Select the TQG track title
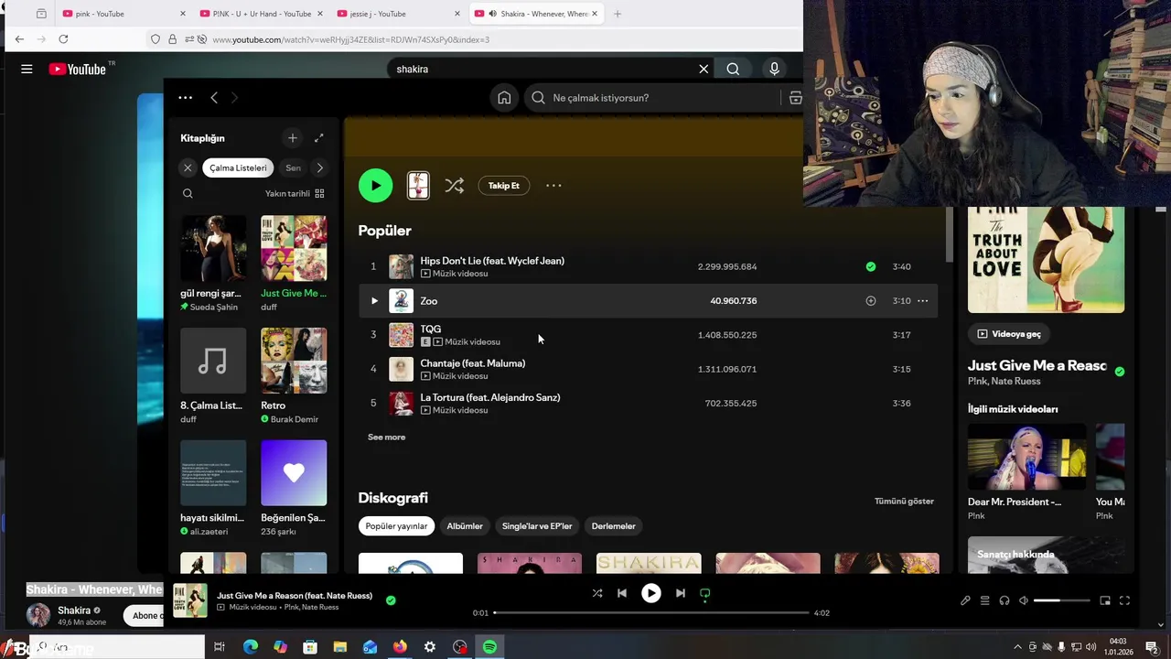1171x659 pixels. coord(431,329)
